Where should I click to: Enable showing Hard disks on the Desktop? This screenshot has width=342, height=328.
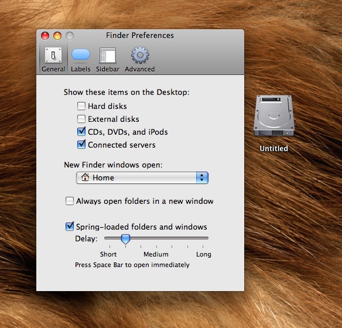point(81,106)
